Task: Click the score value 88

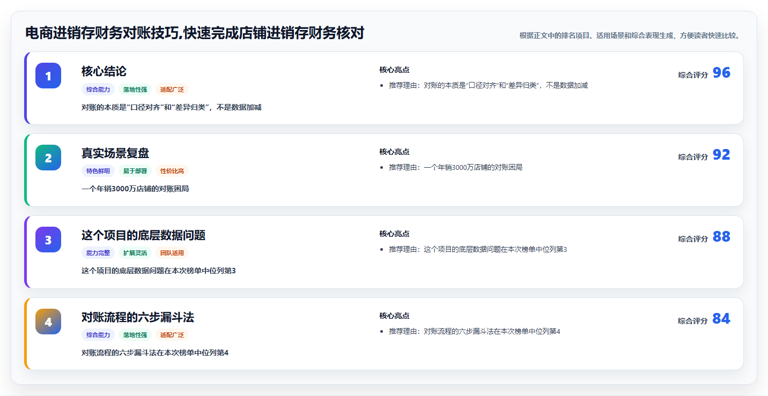Action: pyautogui.click(x=721, y=237)
